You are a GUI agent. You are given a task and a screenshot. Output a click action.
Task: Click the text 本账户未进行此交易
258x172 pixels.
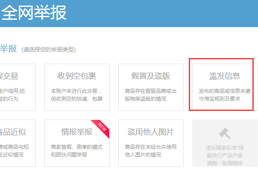(x=74, y=91)
